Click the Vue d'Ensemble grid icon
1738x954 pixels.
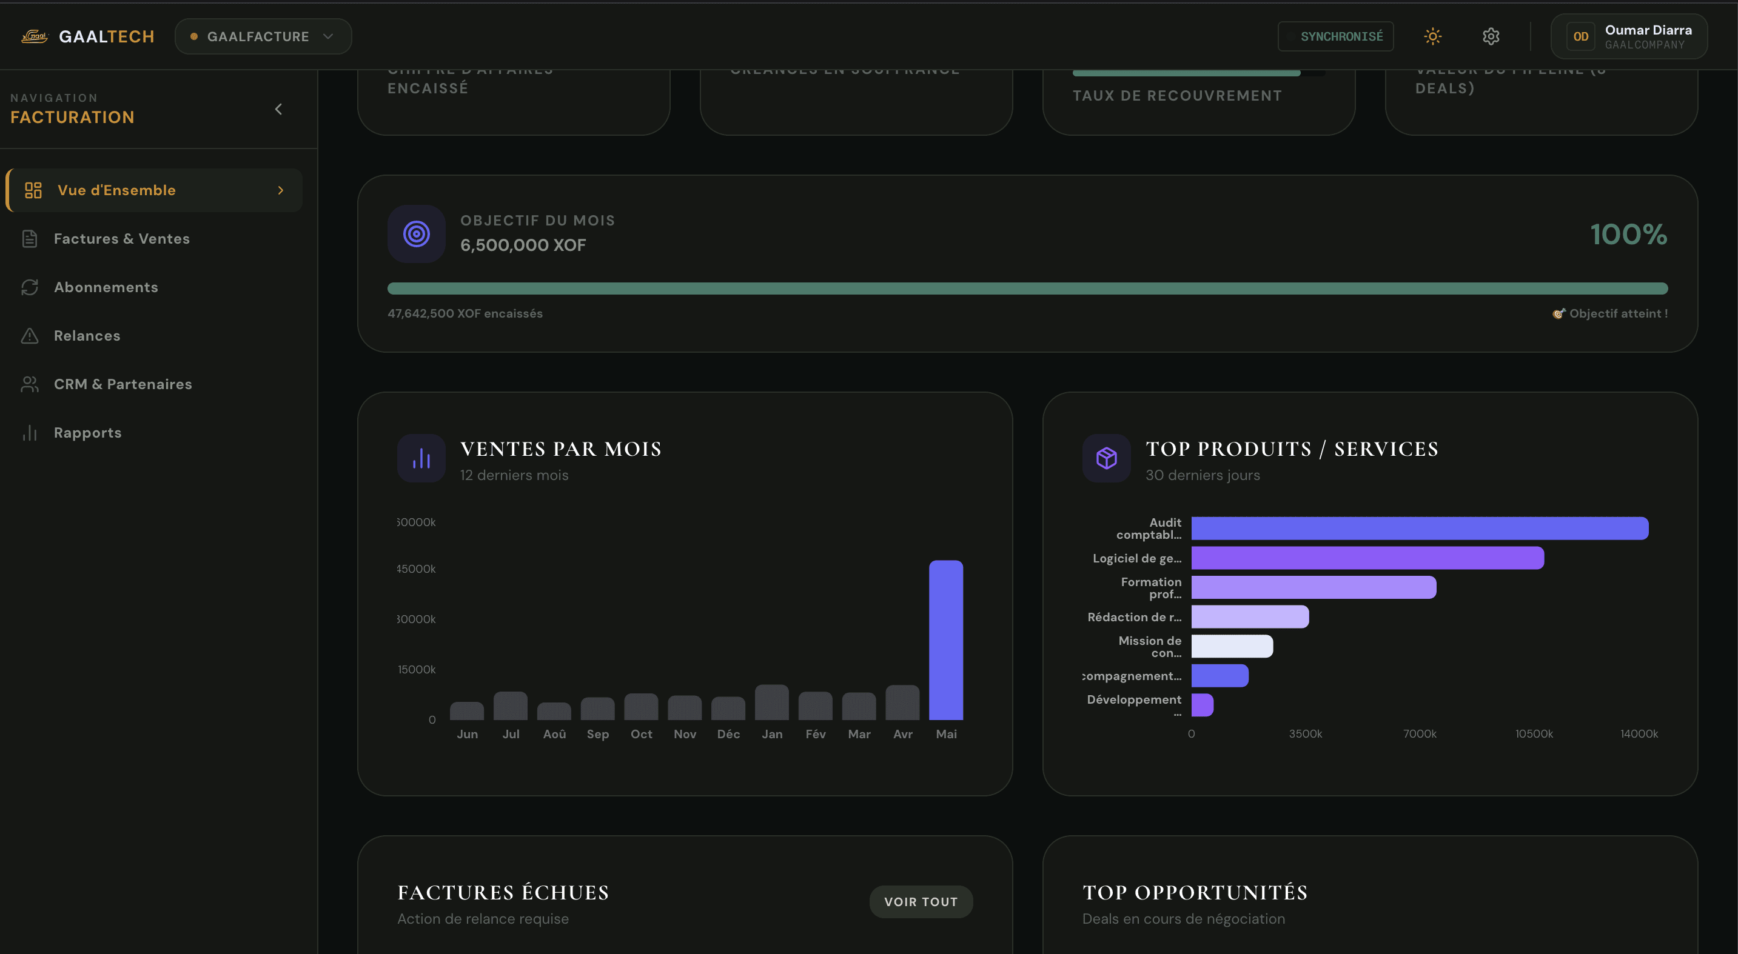coord(33,190)
